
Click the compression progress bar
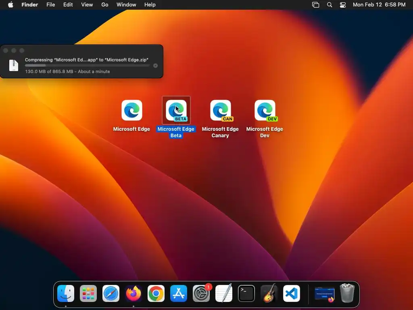(88, 65)
